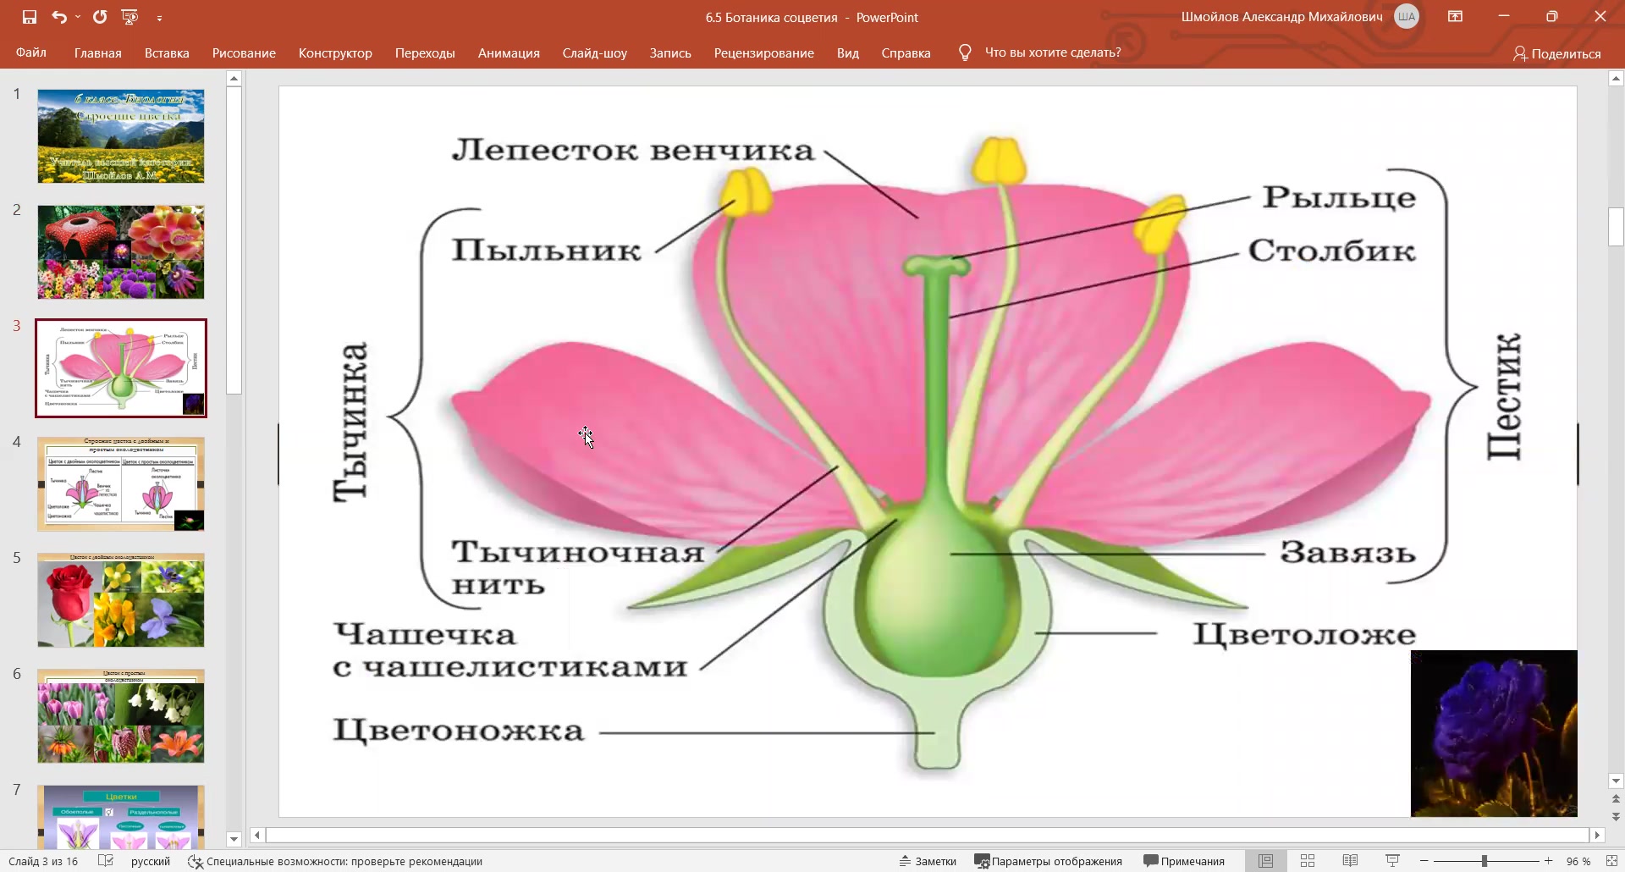
Task: Open the Файл menu
Action: pos(31,52)
